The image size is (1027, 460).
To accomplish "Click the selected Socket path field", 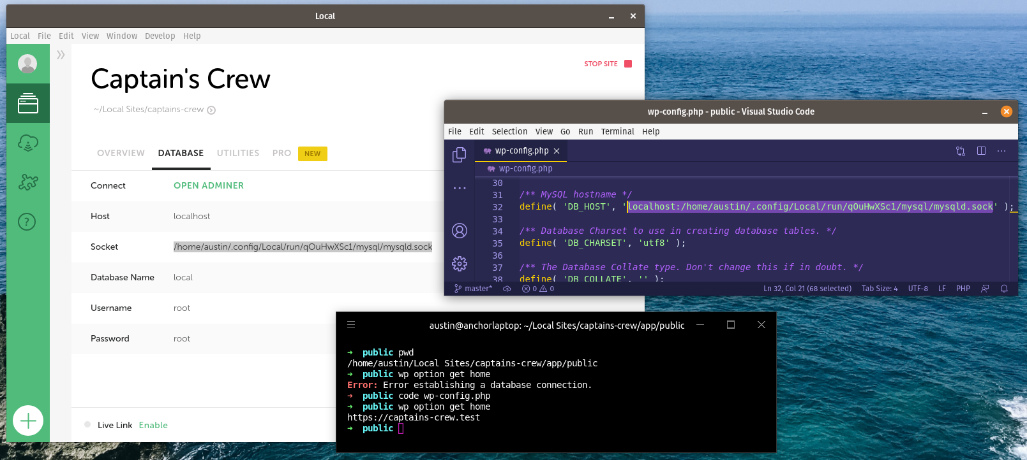I will pos(303,247).
